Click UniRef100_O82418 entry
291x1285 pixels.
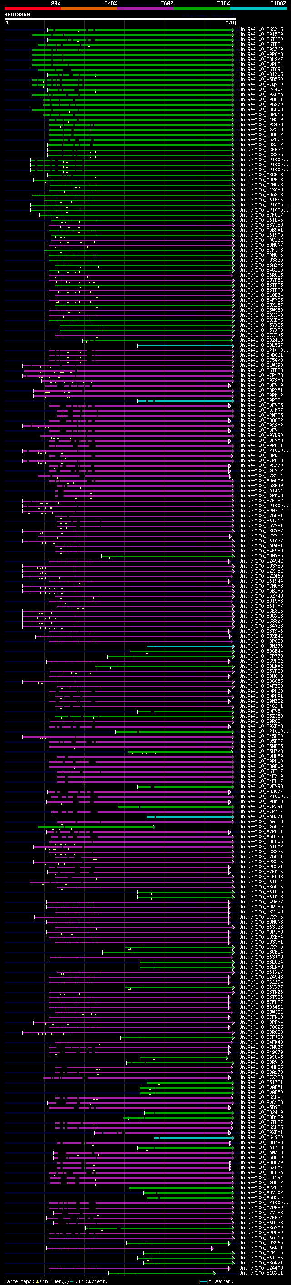coord(261,340)
